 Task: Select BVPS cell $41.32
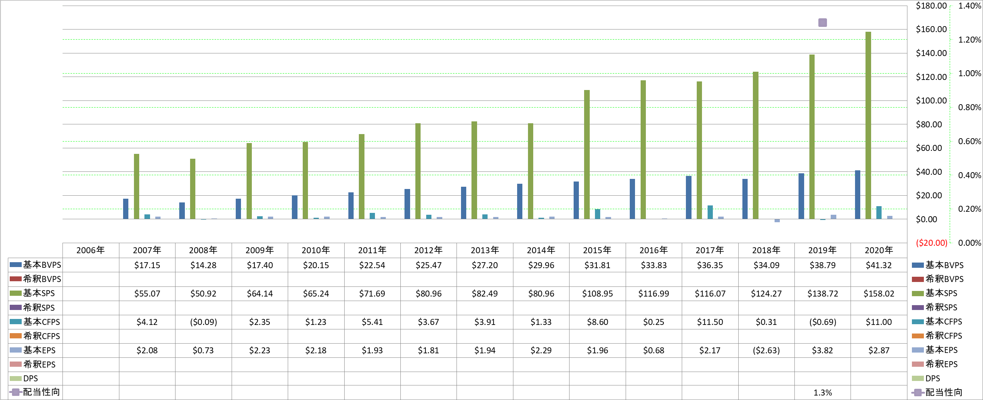(x=879, y=265)
